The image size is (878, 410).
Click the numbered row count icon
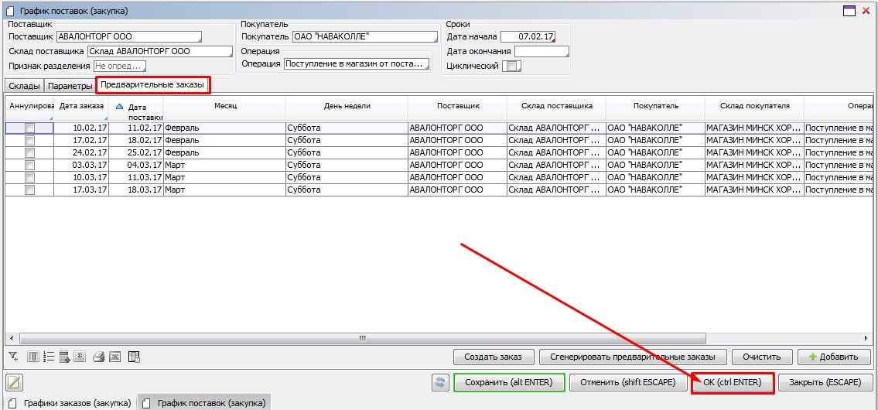click(49, 357)
